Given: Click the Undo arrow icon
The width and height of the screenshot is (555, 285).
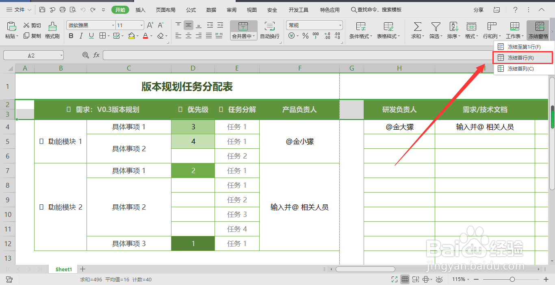Looking at the screenshot, I should click(83, 10).
